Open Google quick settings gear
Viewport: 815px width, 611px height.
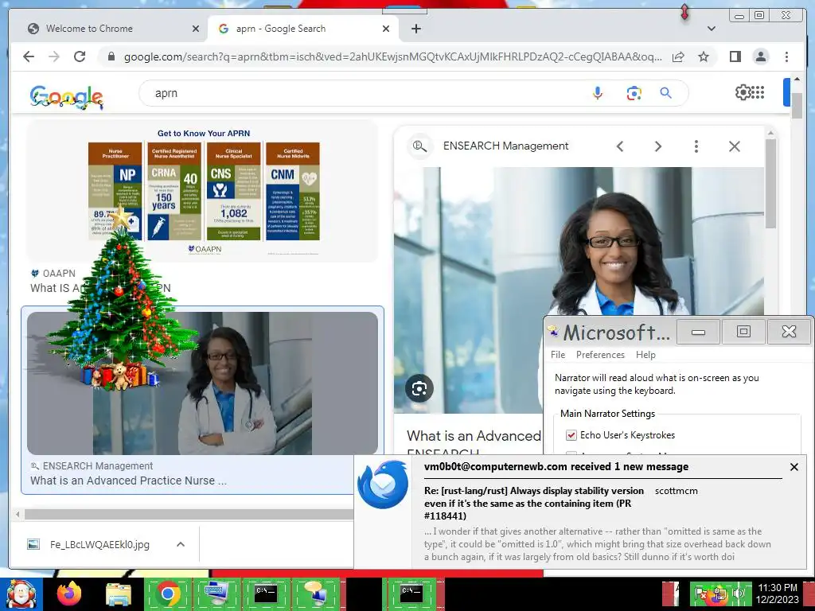743,92
